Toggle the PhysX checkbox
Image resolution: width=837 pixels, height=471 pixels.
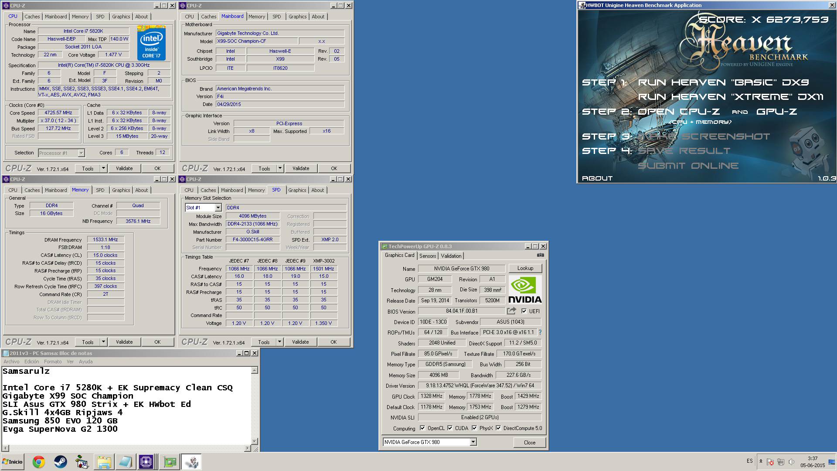pyautogui.click(x=474, y=428)
